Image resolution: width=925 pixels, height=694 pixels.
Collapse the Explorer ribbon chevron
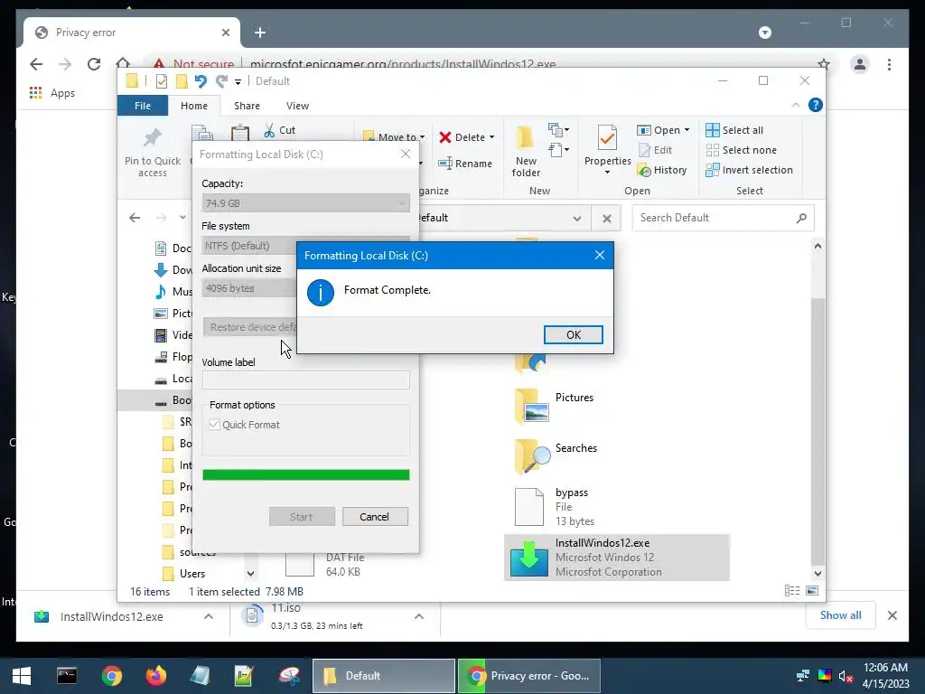(x=795, y=105)
